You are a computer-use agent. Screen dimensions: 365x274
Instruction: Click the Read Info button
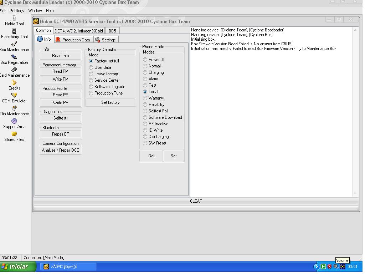61,56
